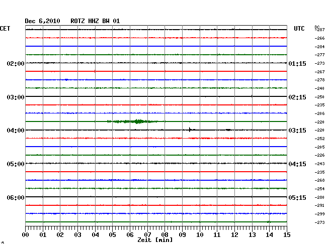Image resolution: width=327 pixels, height=248 pixels.
Task: Click the 01:15 UTC time label
Action: coord(297,63)
